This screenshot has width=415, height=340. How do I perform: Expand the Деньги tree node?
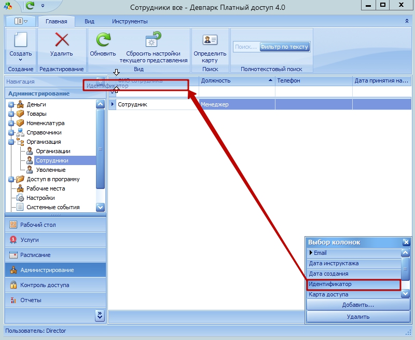[11, 105]
